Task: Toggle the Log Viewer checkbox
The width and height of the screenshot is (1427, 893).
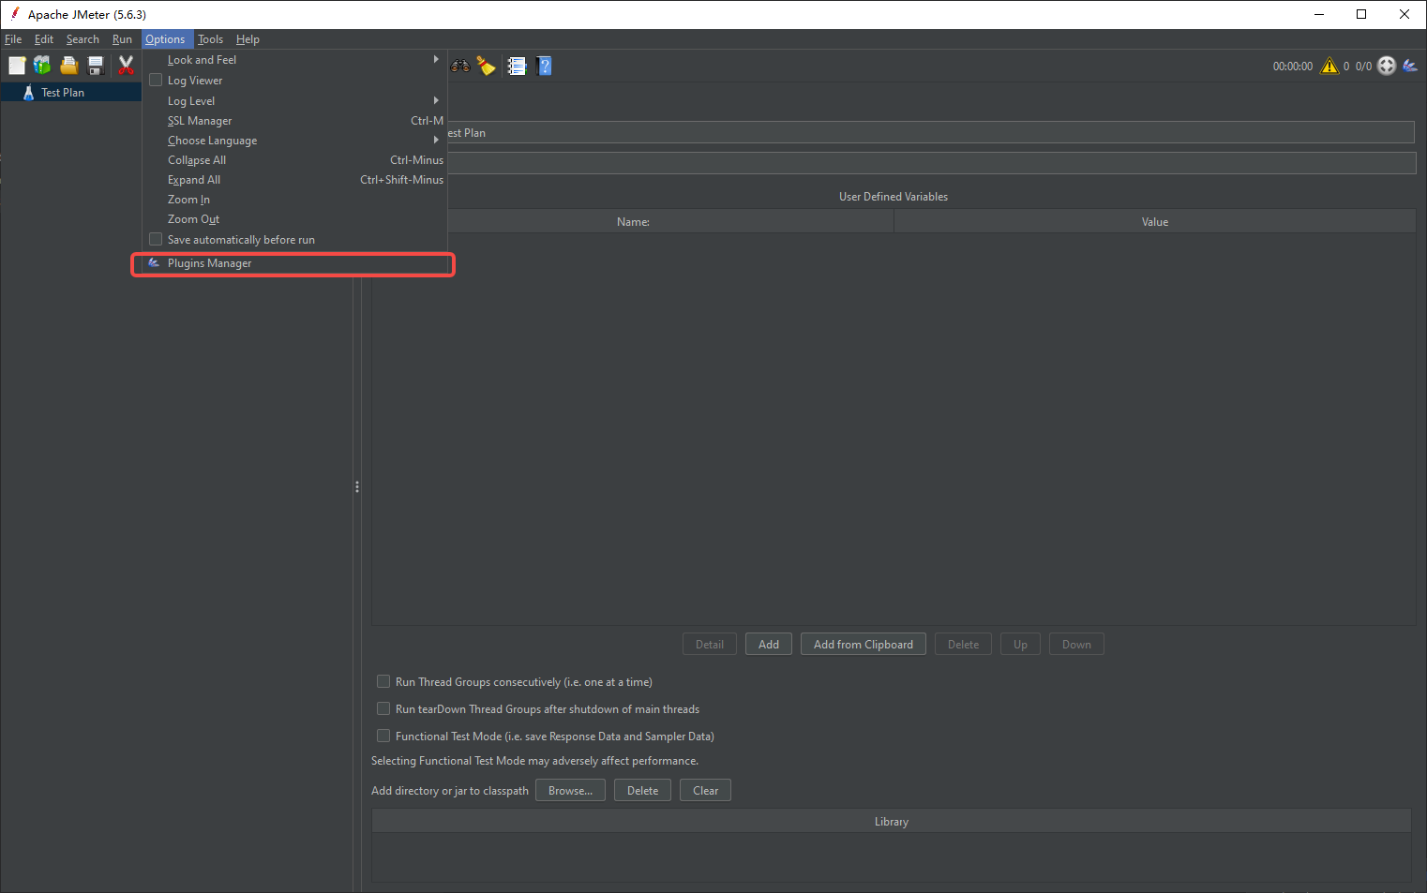Action: pyautogui.click(x=156, y=80)
